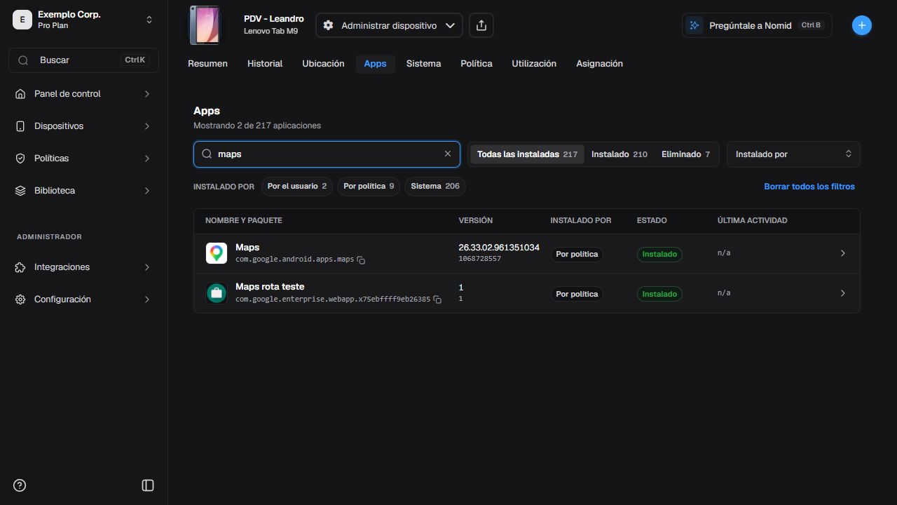897x505 pixels.
Task: Switch to the Resumen tab
Action: 207,64
